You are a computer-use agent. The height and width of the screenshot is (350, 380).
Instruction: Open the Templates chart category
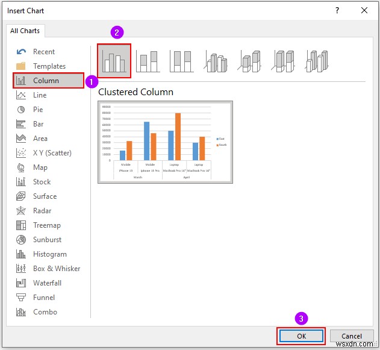[48, 66]
